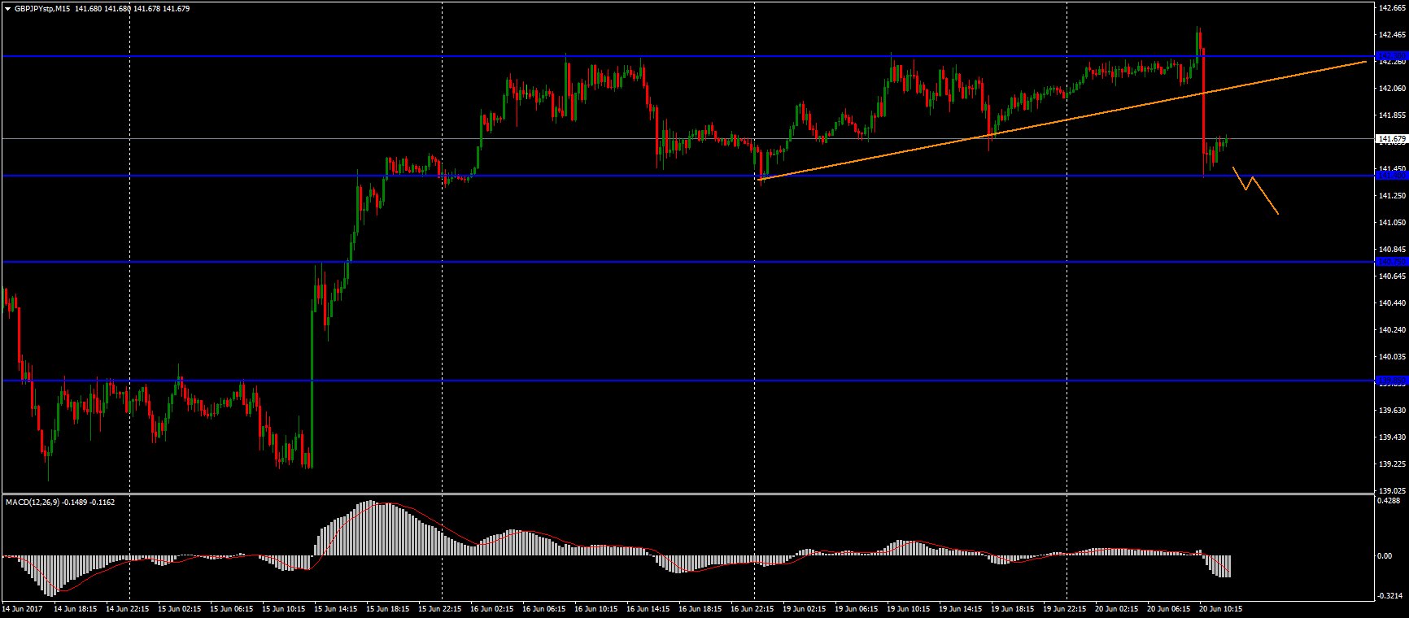Image resolution: width=1409 pixels, height=618 pixels.
Task: Click the blue 142.300 price tag
Action: click(1392, 56)
